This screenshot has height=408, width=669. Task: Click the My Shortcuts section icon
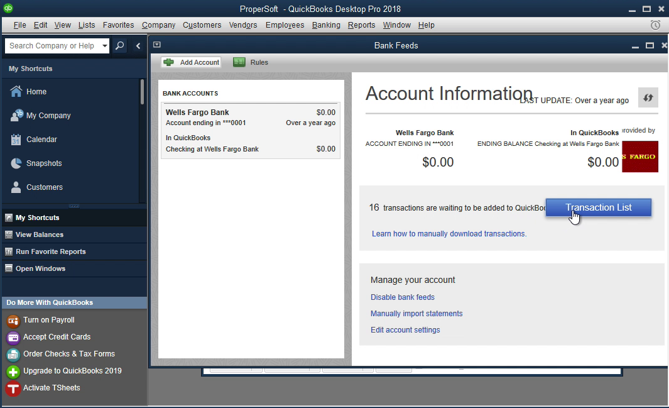[9, 218]
